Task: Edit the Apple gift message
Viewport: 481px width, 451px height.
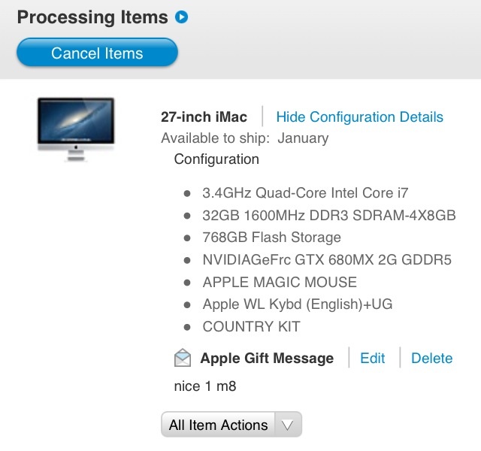Action: pyautogui.click(x=373, y=358)
